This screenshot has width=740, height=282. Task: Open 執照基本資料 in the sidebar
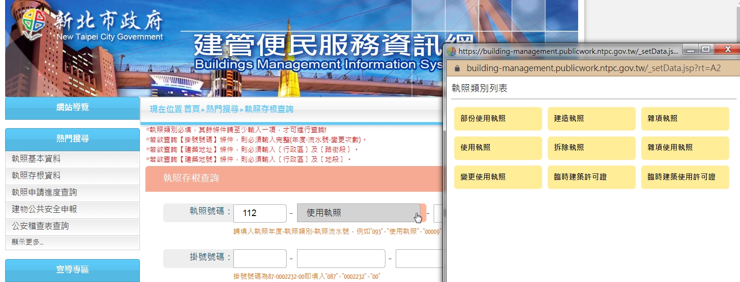click(73, 159)
